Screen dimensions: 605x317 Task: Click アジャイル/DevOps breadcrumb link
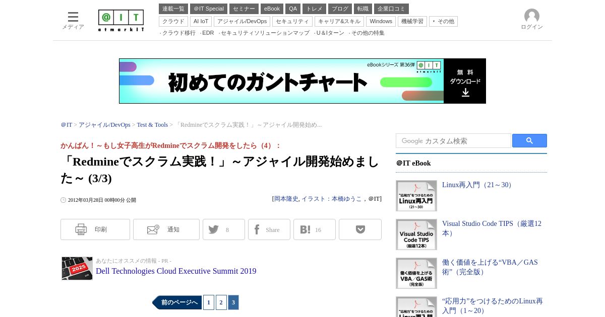(x=104, y=125)
